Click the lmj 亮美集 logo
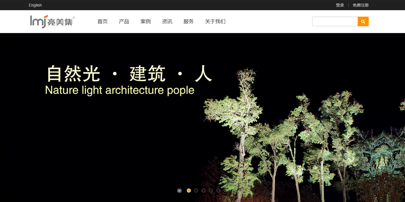 point(52,21)
